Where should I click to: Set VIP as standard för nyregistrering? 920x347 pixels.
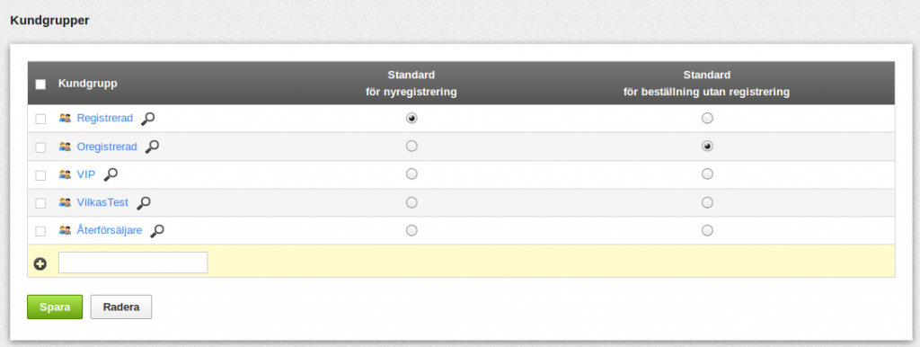tap(411, 173)
